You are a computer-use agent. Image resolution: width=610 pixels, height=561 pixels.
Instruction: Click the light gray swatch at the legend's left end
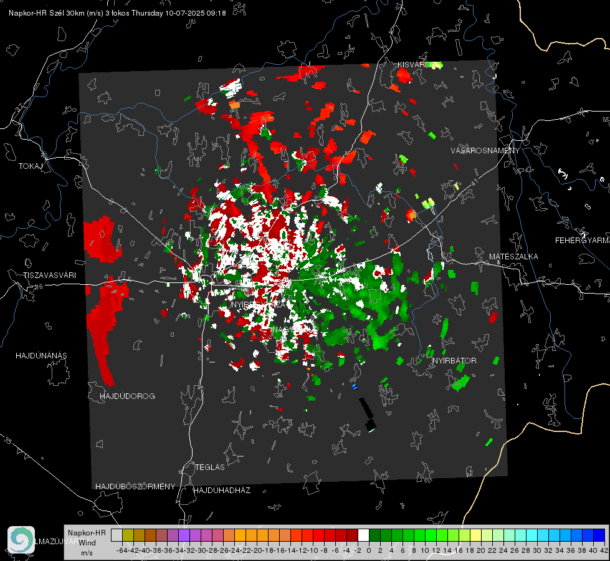pyautogui.click(x=117, y=535)
